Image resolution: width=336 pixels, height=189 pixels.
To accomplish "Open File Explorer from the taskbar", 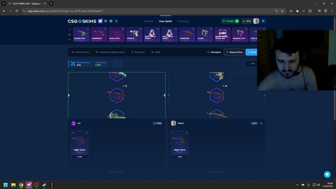I will point(13,185).
